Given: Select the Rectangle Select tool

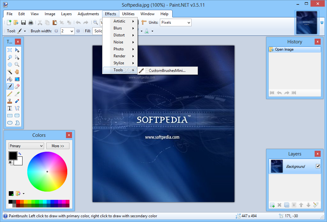Looking at the screenshot, I should pos(10,50).
